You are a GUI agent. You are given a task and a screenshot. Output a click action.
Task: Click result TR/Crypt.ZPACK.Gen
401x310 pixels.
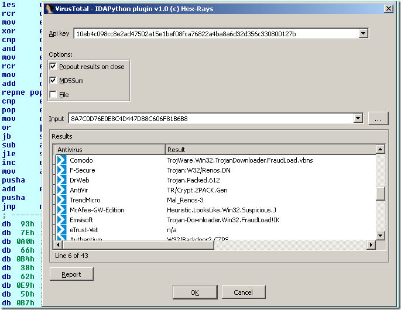click(197, 190)
